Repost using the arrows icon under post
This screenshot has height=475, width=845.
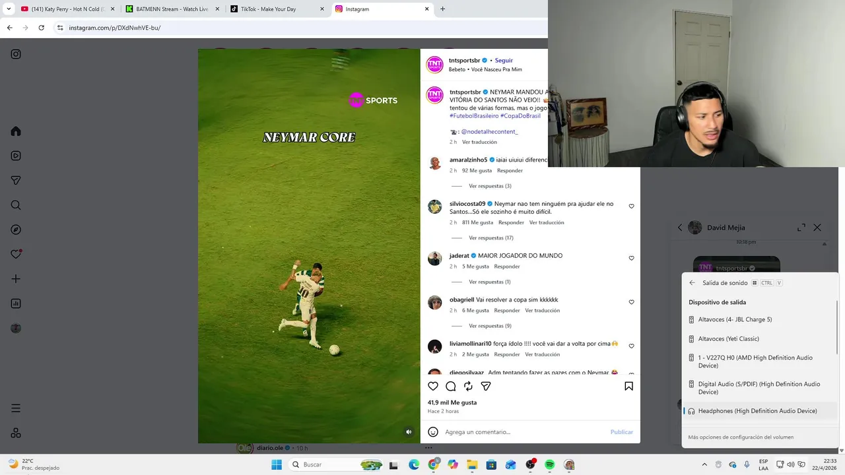tap(468, 386)
